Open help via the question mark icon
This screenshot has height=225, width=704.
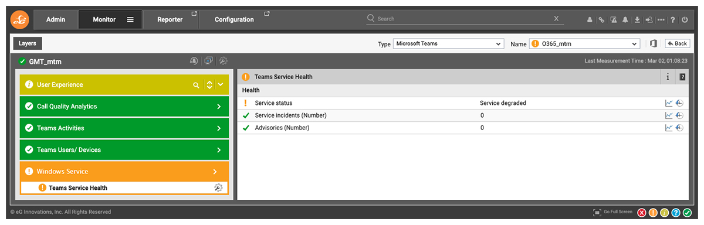coord(673,19)
